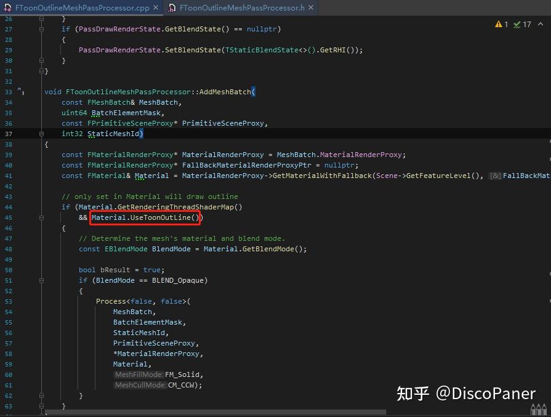Click the highlighted UseToonOutLine() call in the red box

145,217
